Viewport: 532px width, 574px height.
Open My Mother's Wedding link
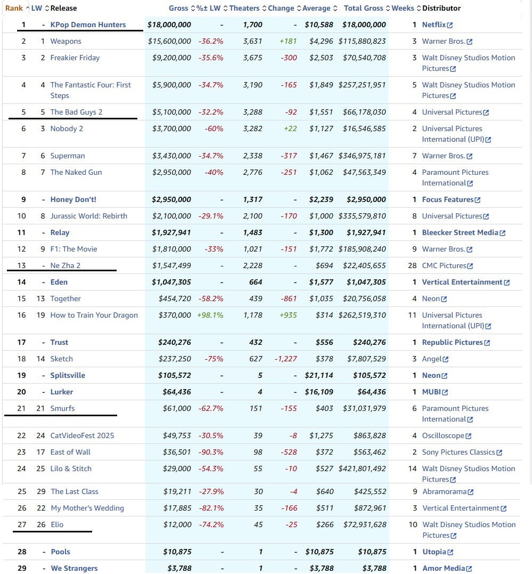coord(87,508)
